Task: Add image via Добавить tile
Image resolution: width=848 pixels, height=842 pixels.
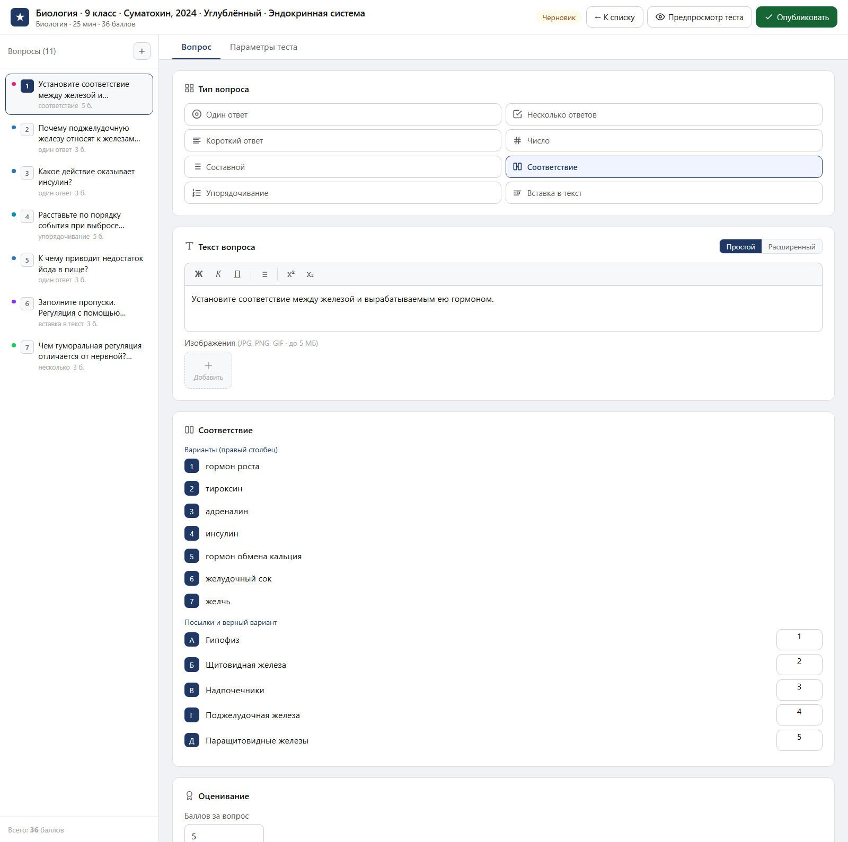Action: (x=208, y=370)
